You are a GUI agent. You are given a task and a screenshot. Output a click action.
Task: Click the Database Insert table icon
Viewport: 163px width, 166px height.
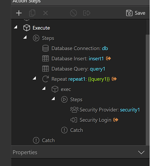coord(46,58)
